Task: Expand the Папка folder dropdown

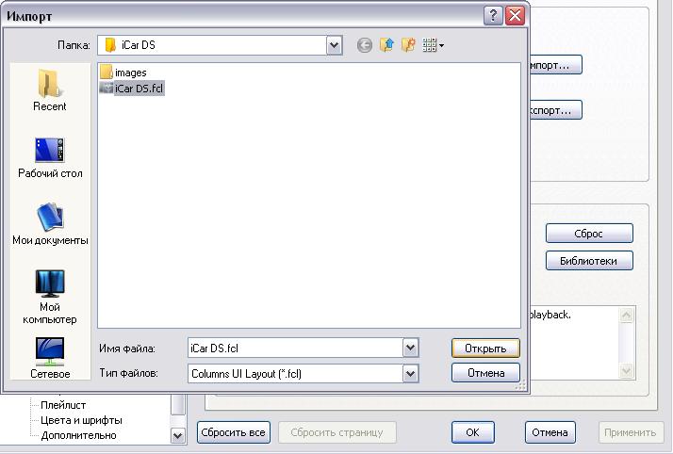Action: (334, 45)
